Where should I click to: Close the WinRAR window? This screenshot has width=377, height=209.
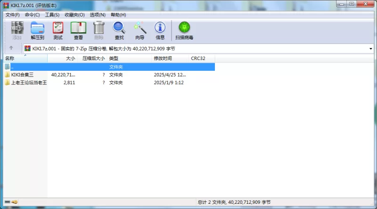366,4
